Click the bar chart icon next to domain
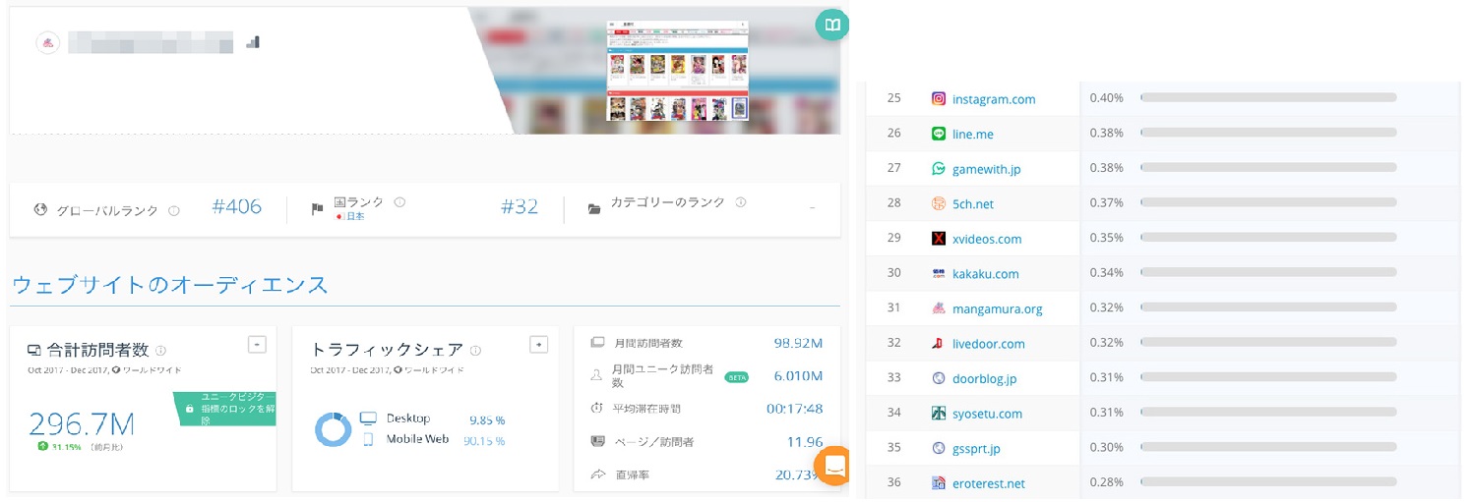The height and width of the screenshot is (502, 1471). point(253,42)
